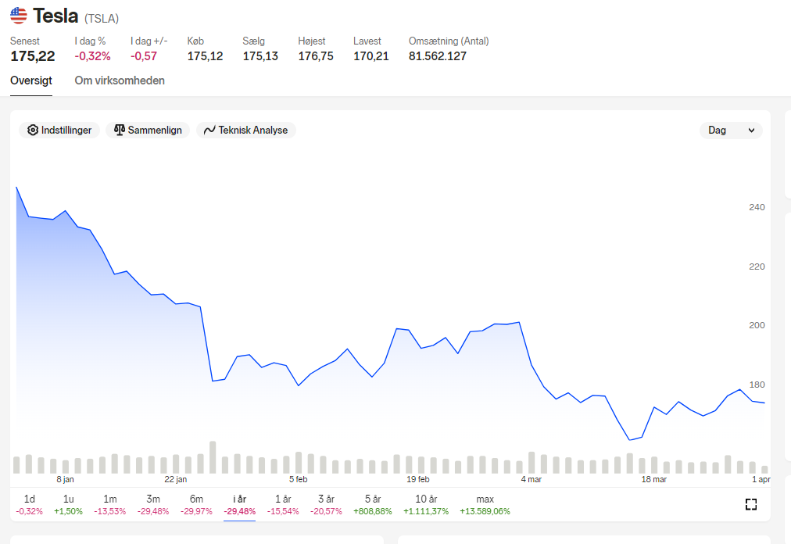Switch to Om virksomheden tab
This screenshot has height=544, width=791.
tap(120, 81)
